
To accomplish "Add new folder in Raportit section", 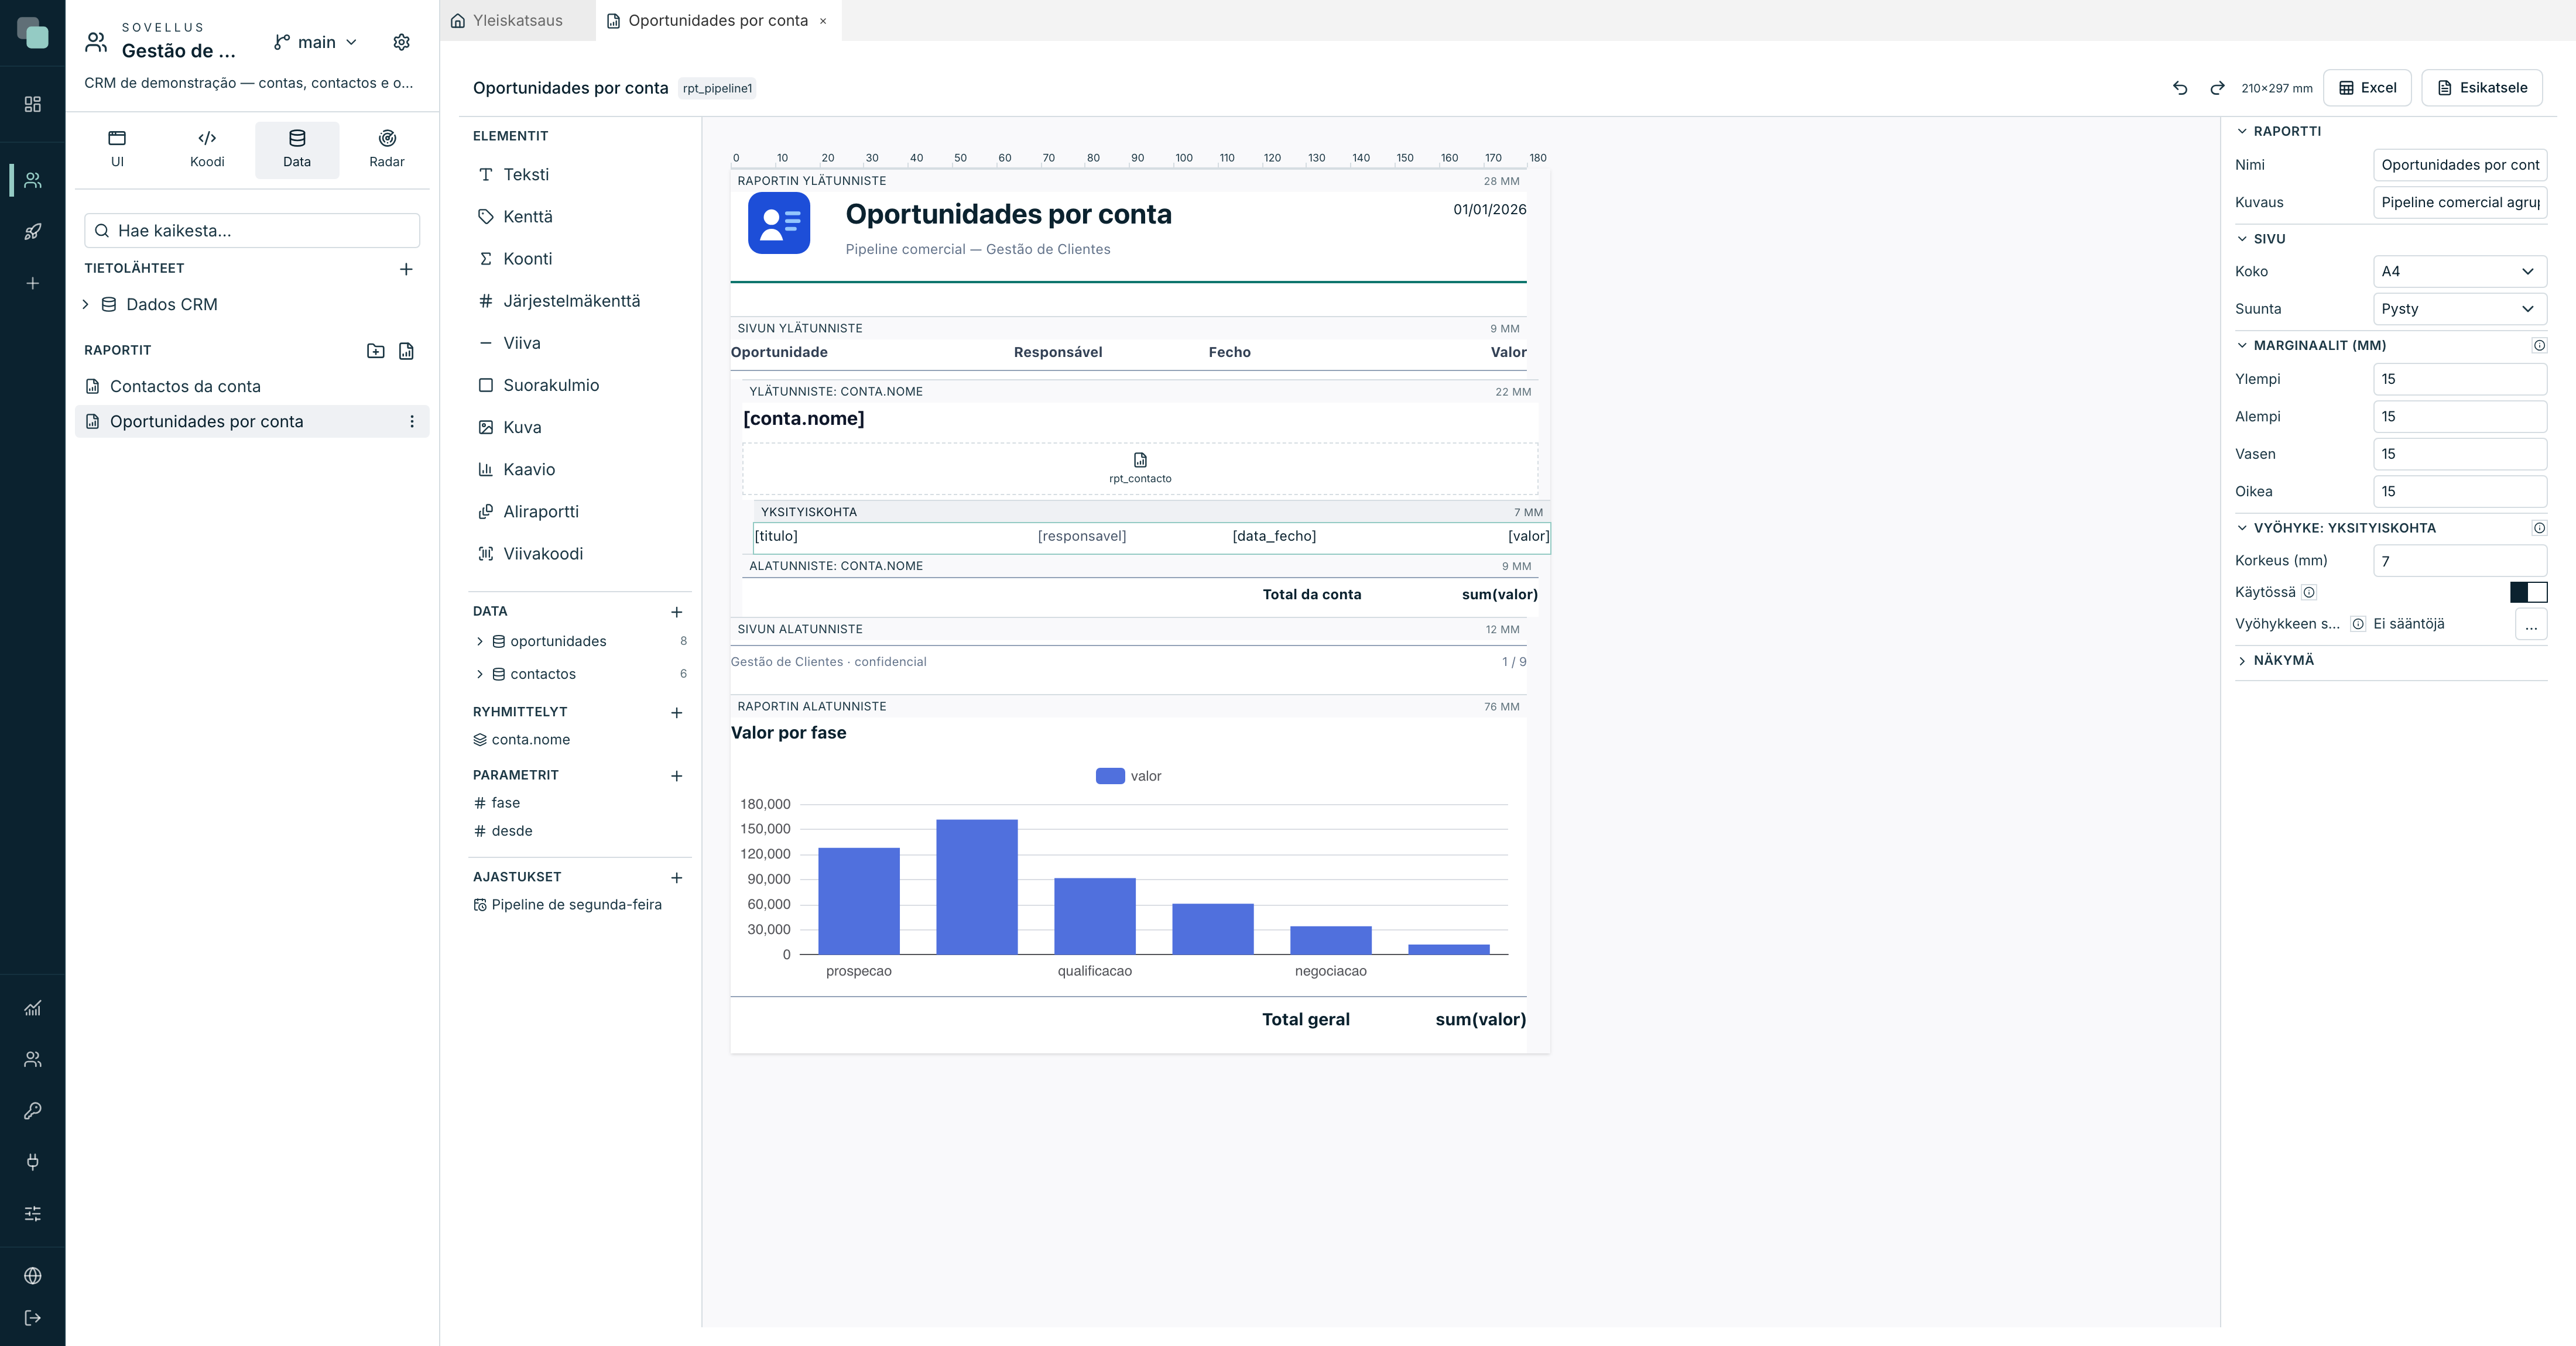I will coord(376,351).
